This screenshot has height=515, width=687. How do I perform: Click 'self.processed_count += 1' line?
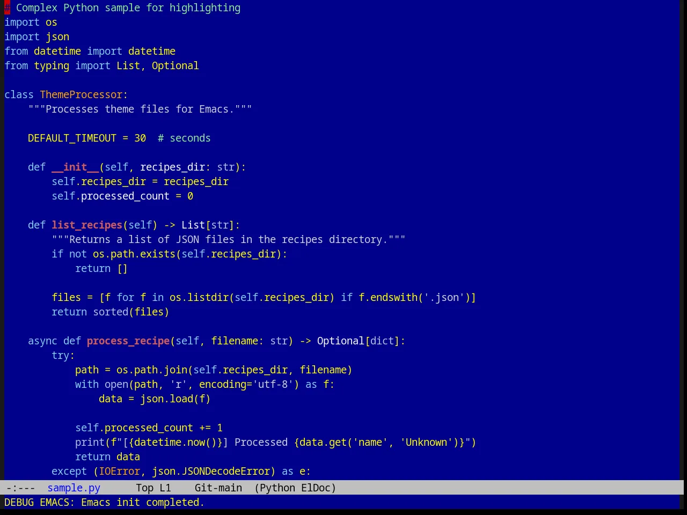click(149, 428)
